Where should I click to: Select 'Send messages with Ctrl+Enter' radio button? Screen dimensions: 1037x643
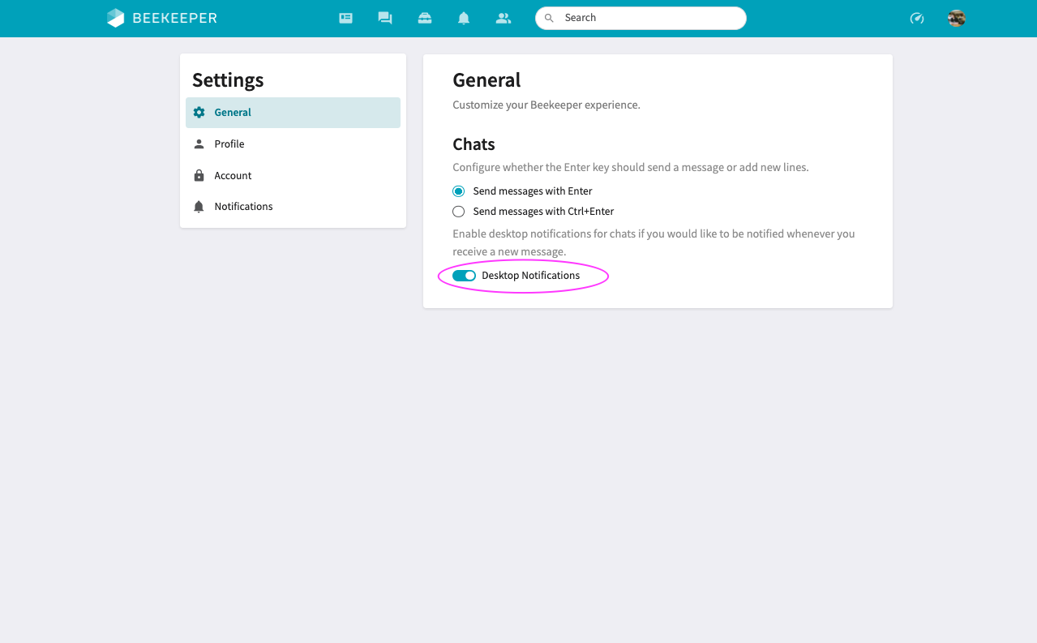459,212
